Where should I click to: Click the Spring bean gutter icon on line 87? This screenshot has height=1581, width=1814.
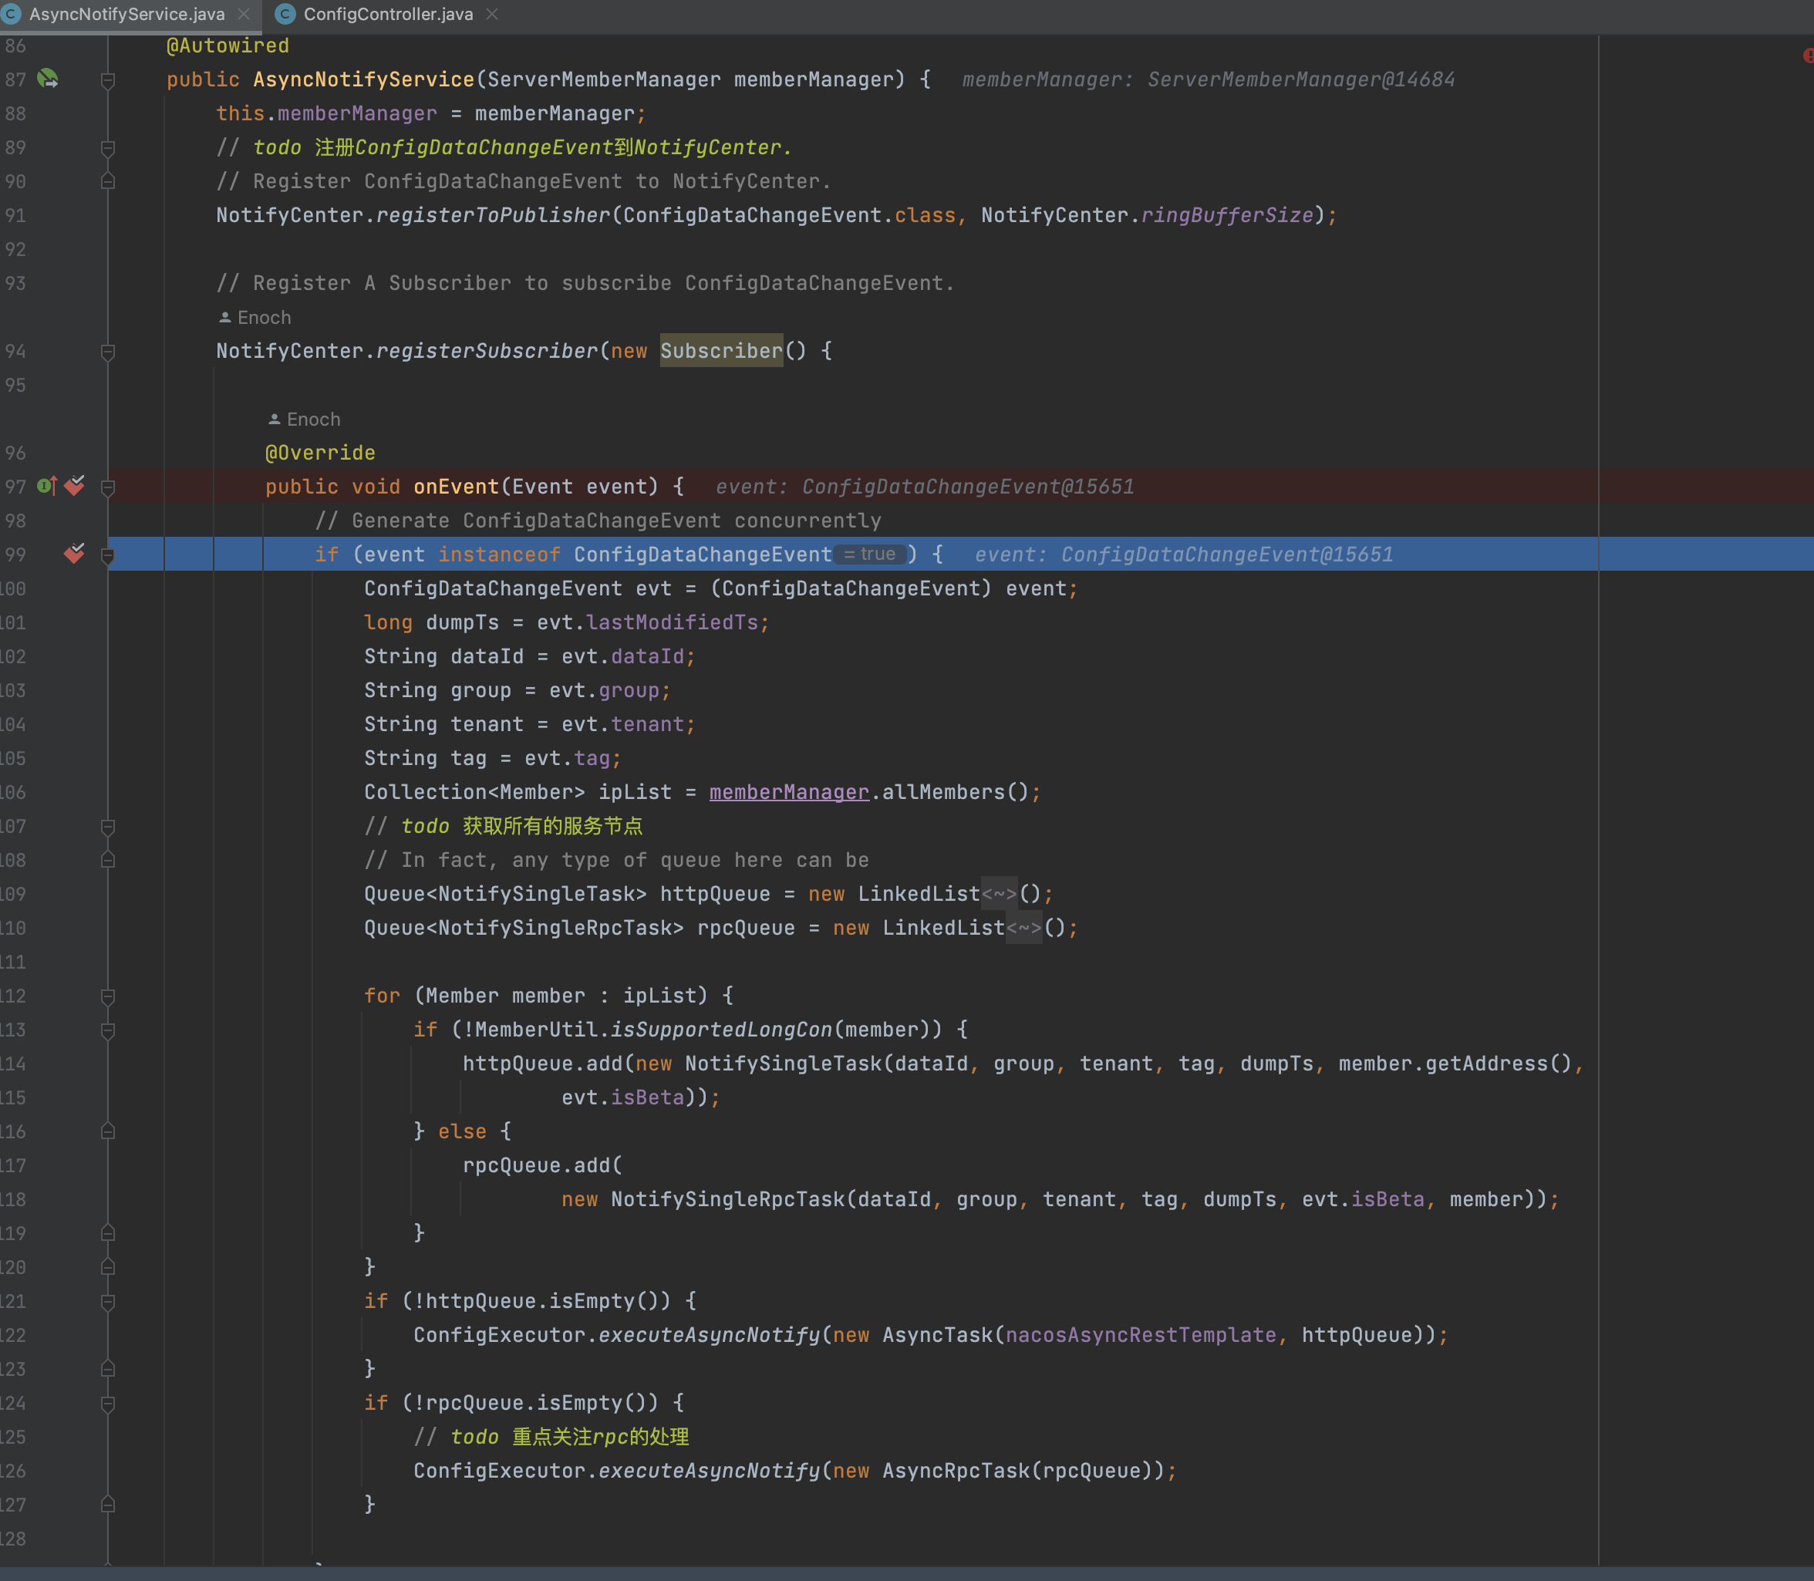48,79
